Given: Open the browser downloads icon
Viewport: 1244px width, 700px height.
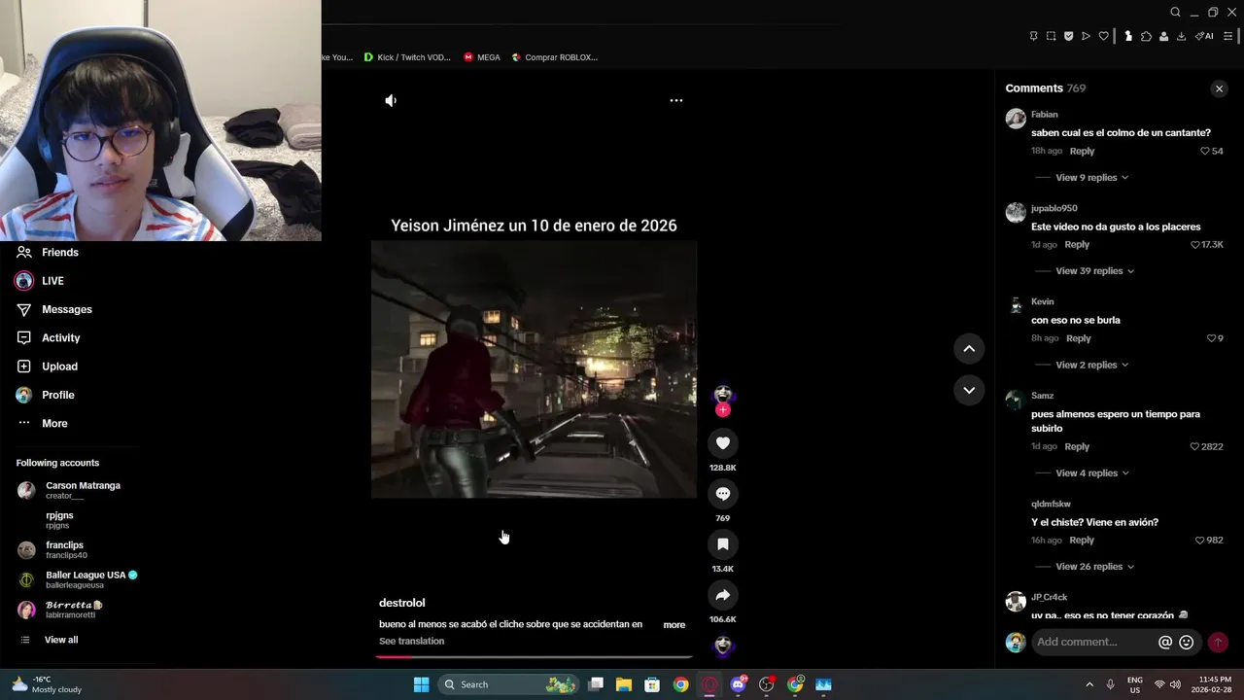Looking at the screenshot, I should tap(1181, 36).
